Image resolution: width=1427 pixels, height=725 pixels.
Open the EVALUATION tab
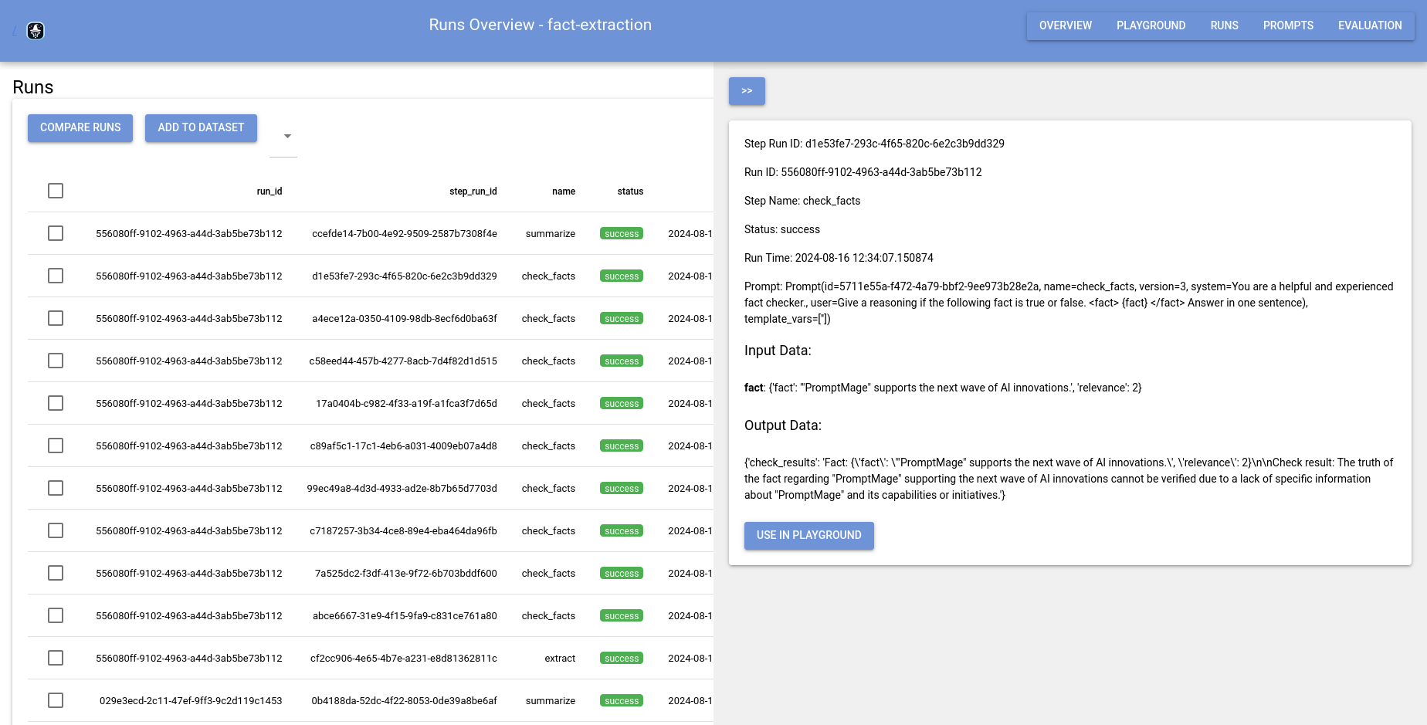click(x=1370, y=25)
